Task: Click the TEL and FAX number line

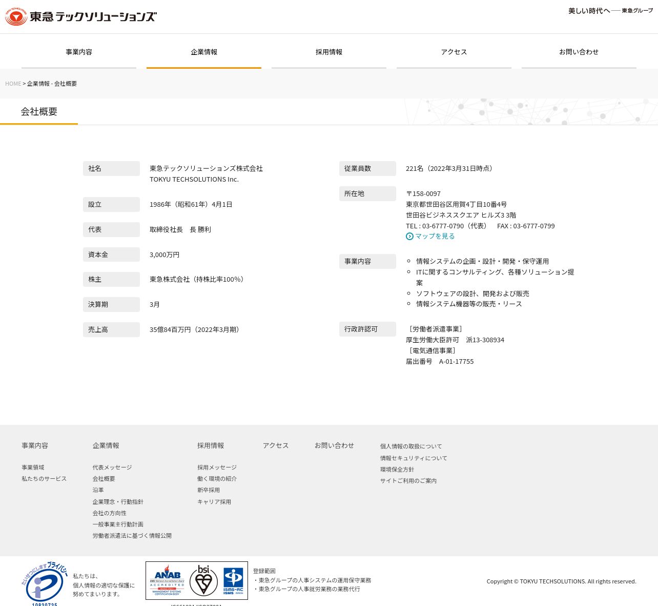Action: [480, 226]
